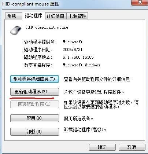Switch to the 常规 tab

coord(12,16)
